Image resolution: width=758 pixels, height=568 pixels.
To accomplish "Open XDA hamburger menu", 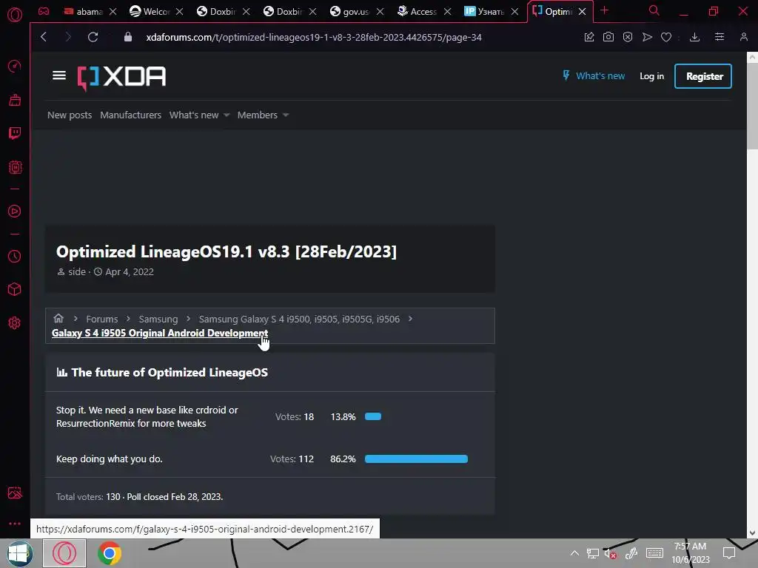I will coord(59,75).
